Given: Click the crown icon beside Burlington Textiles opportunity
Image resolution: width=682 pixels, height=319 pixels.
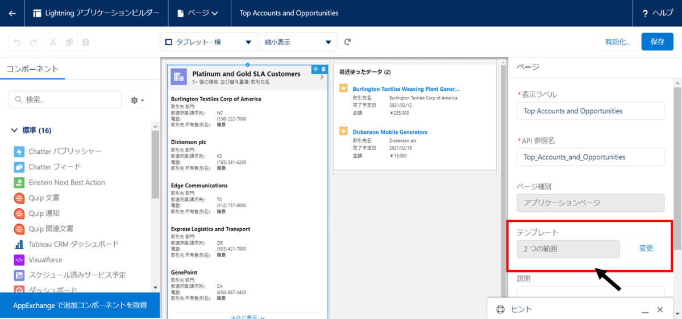Looking at the screenshot, I should coord(343,88).
